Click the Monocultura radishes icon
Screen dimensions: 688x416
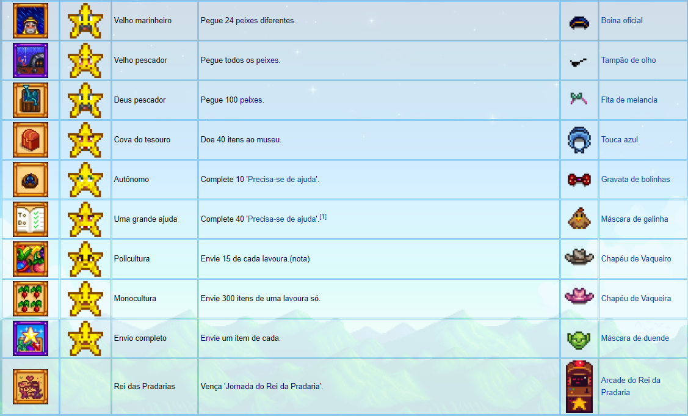31,299
